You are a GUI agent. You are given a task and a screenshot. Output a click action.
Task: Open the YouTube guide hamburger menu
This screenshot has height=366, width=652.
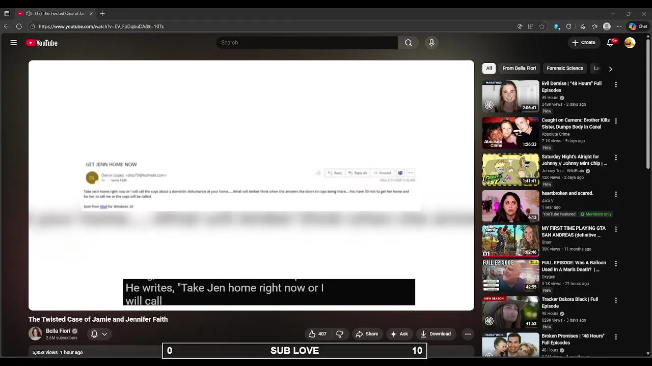coord(14,43)
